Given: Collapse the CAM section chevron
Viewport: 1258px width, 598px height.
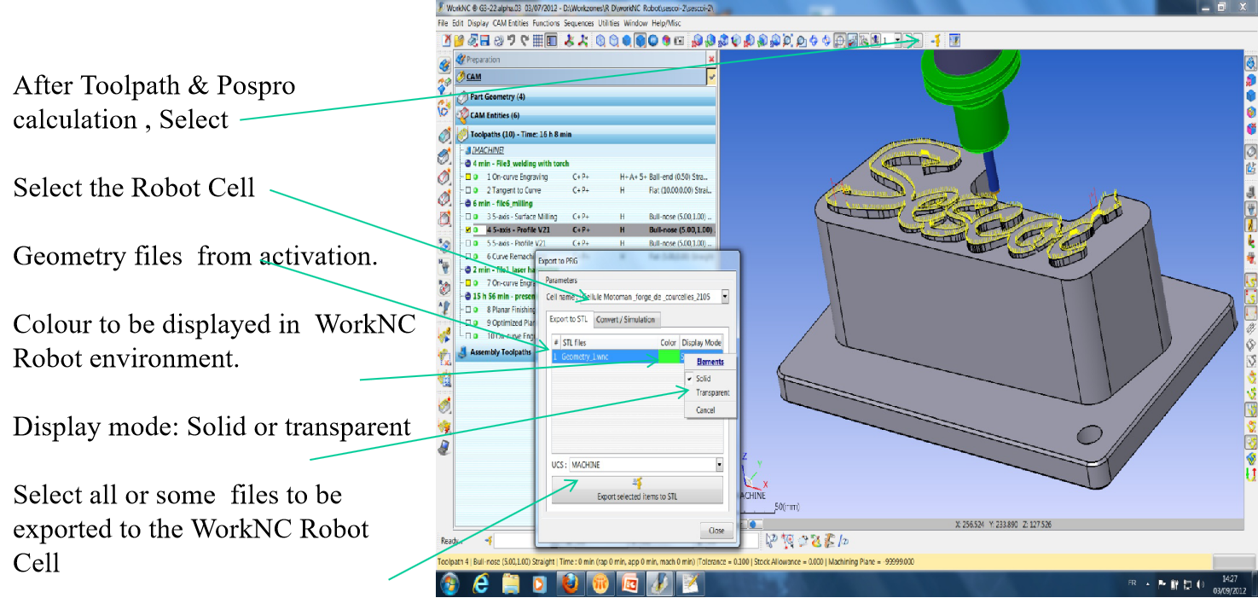Looking at the screenshot, I should tap(711, 77).
